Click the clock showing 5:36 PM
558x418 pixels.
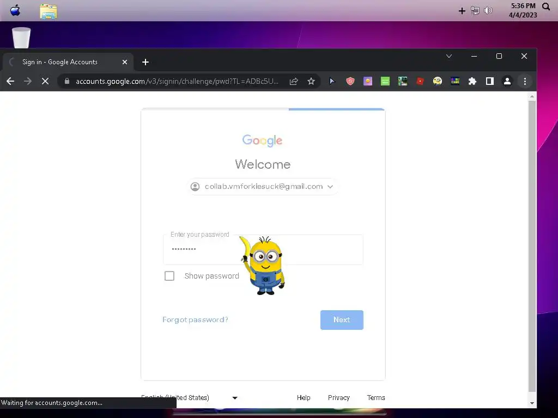523,6
